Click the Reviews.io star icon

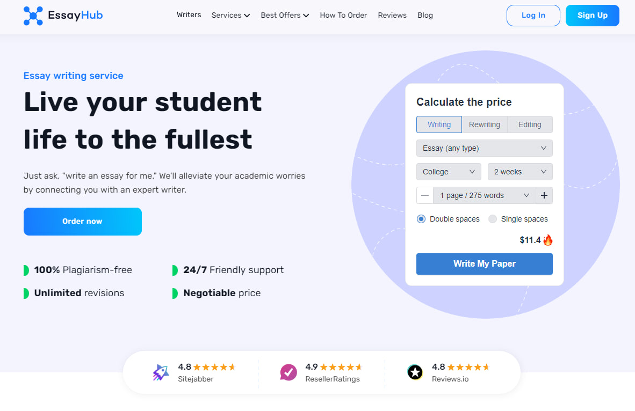415,372
